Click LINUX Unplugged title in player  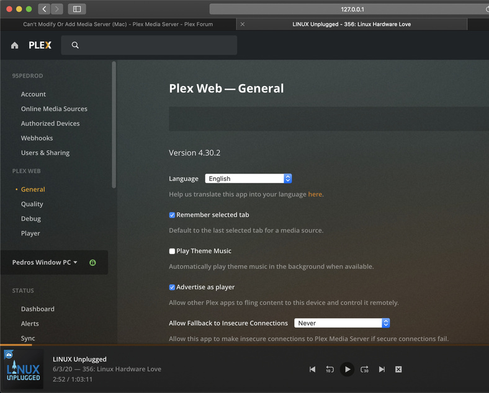pyautogui.click(x=79, y=359)
